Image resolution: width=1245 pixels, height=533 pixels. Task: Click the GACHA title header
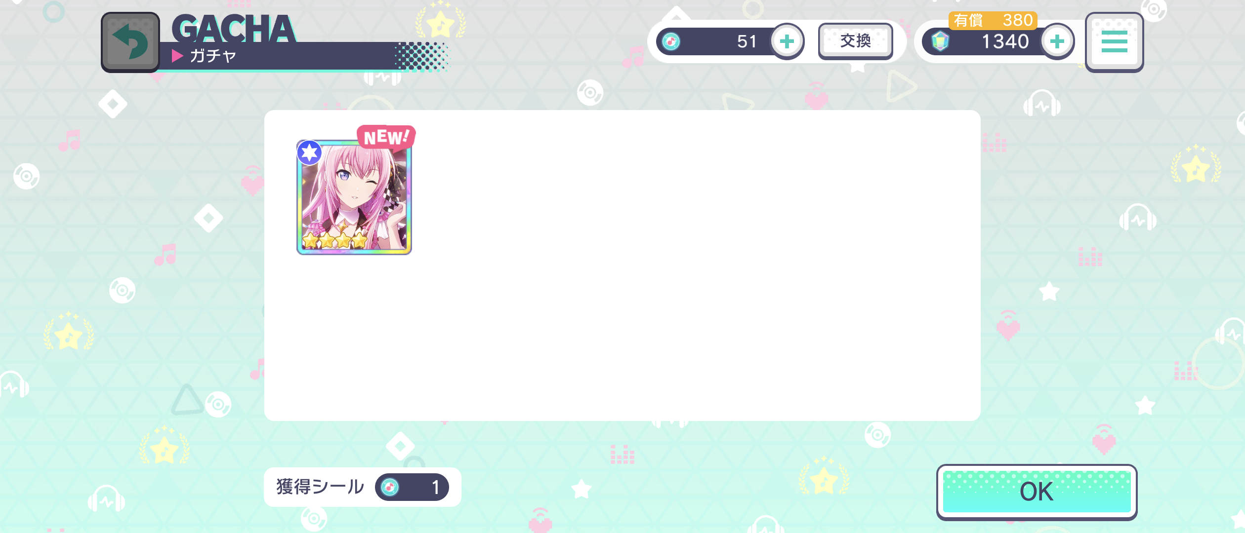[x=234, y=28]
